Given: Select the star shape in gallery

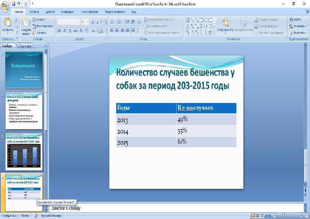Looking at the screenshot, I should 210,32.
